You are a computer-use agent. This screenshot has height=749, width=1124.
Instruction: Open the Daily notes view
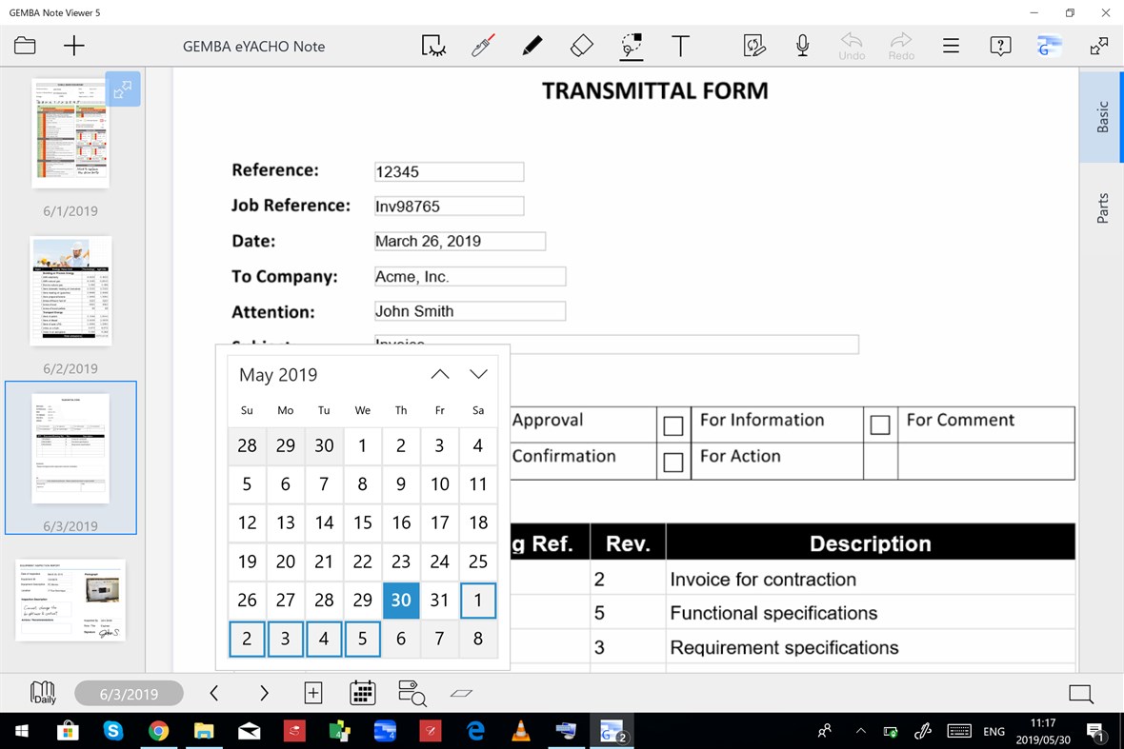pos(42,693)
